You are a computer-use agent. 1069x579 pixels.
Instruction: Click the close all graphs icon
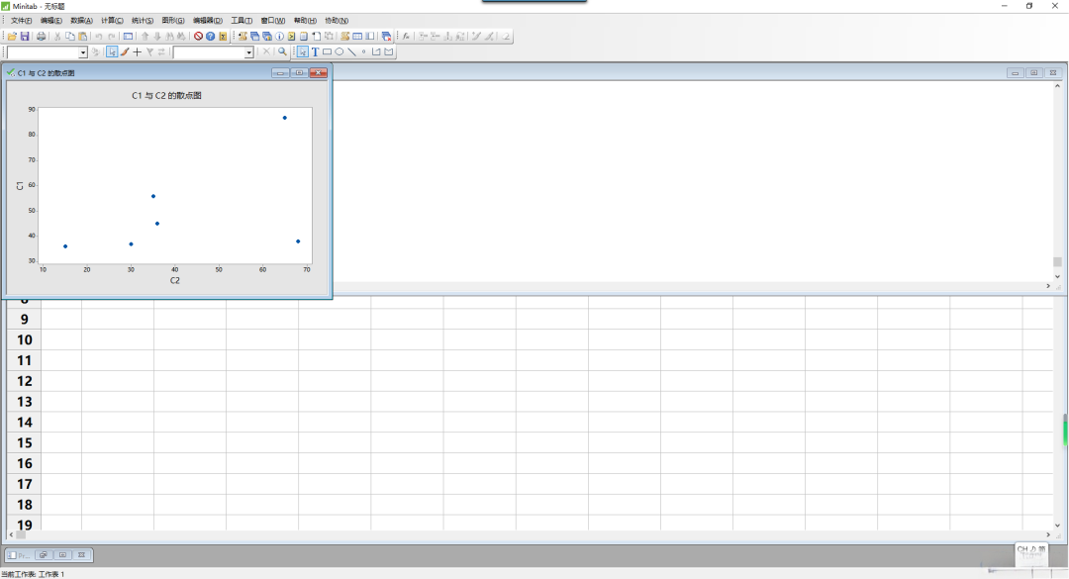click(x=387, y=37)
